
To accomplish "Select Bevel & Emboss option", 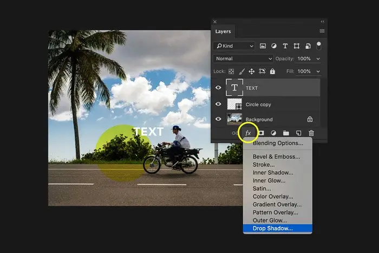I will (x=276, y=157).
